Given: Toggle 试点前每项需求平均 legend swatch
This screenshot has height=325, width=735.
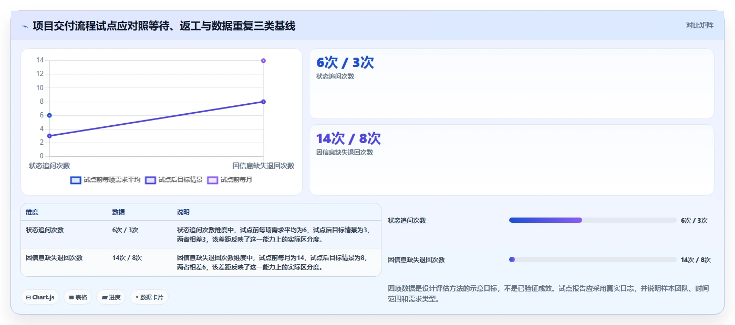Looking at the screenshot, I should (x=76, y=180).
